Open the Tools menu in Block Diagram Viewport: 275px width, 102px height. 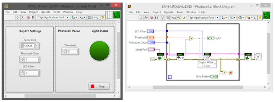click(180, 12)
